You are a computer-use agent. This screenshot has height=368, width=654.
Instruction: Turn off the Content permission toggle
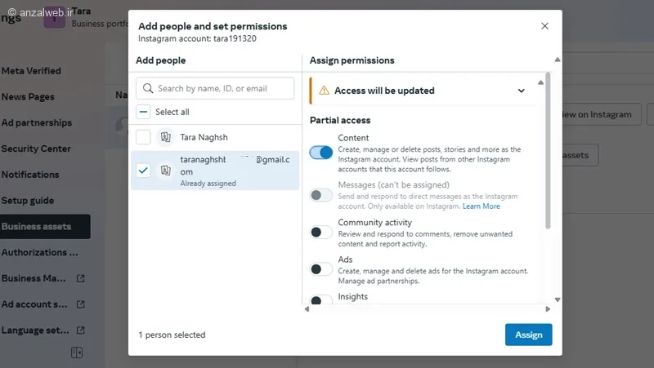coord(321,152)
